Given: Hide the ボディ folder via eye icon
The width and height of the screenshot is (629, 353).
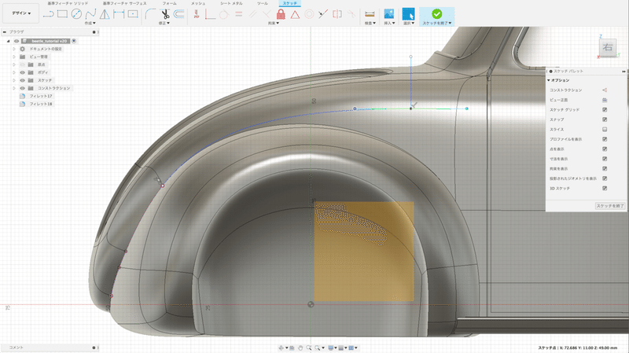Looking at the screenshot, I should point(22,72).
